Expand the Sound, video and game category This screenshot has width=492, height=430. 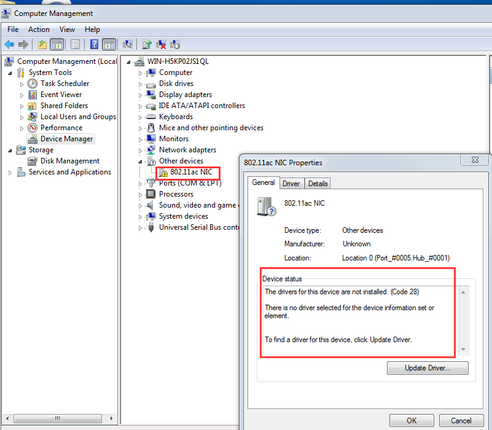point(140,206)
